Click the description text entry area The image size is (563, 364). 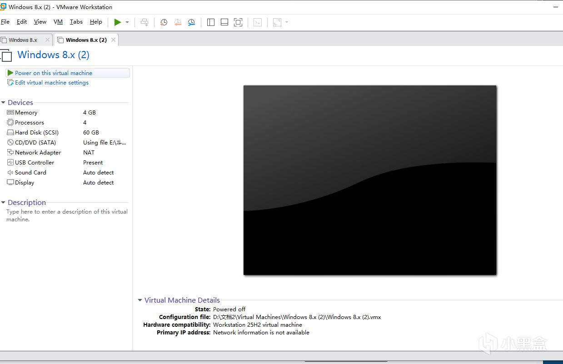(x=67, y=215)
